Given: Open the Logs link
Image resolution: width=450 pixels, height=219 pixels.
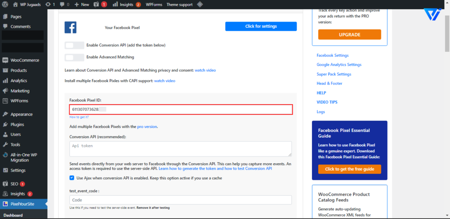Looking at the screenshot, I should [321, 112].
